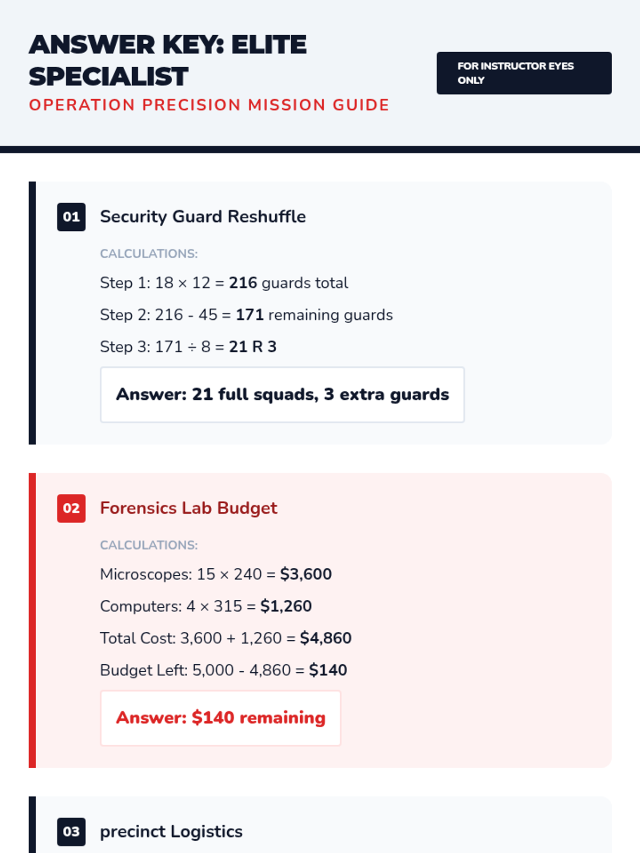
Task: Click the red 02 number badge
Action: (71, 508)
